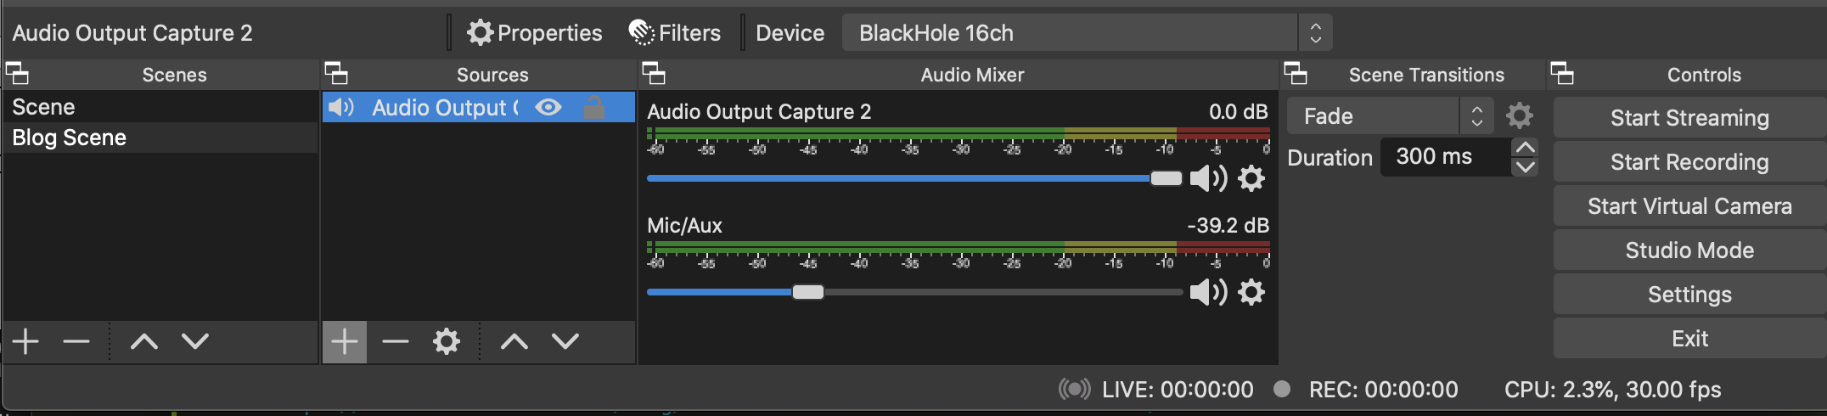Pop out the Audio Mixer dock icon
Image resolution: width=1827 pixels, height=416 pixels.
[x=654, y=74]
